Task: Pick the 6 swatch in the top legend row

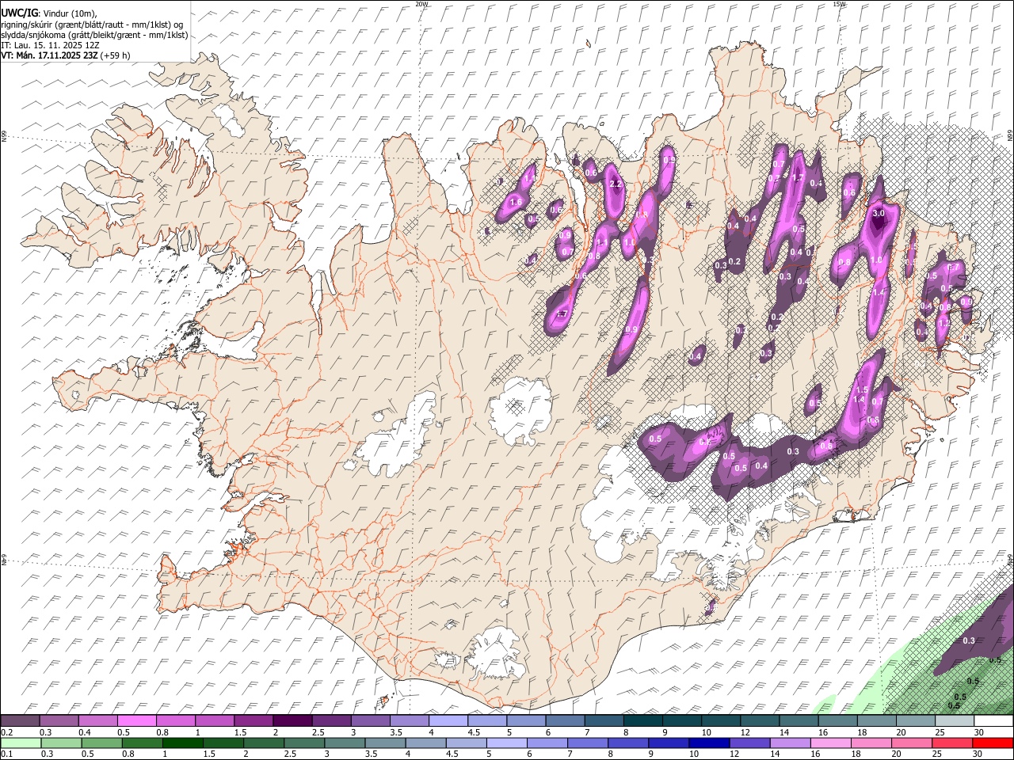Action: 565,720
